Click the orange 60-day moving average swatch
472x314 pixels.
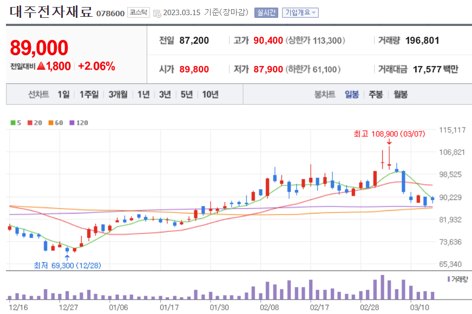coord(51,123)
